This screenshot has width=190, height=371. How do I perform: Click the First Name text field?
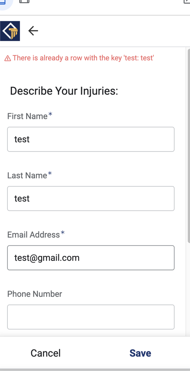pyautogui.click(x=91, y=139)
